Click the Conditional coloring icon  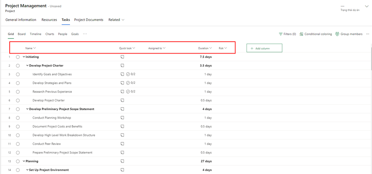[301, 34]
